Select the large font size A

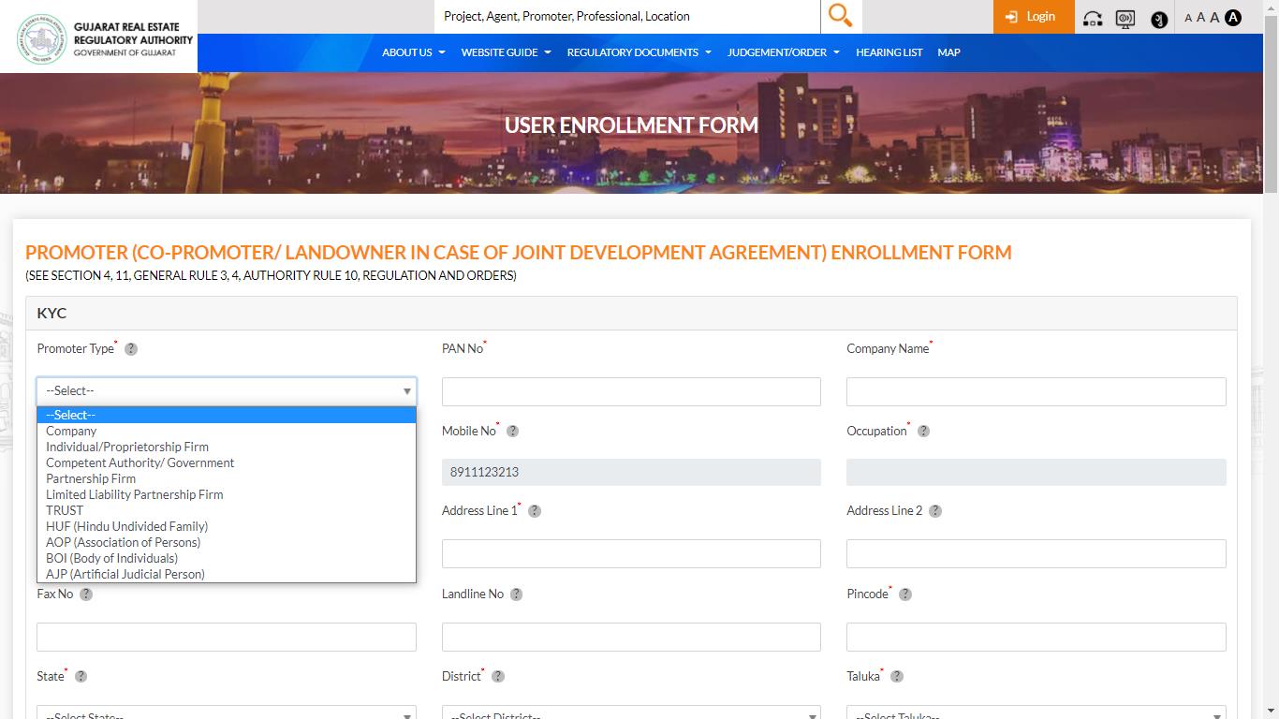pyautogui.click(x=1214, y=17)
